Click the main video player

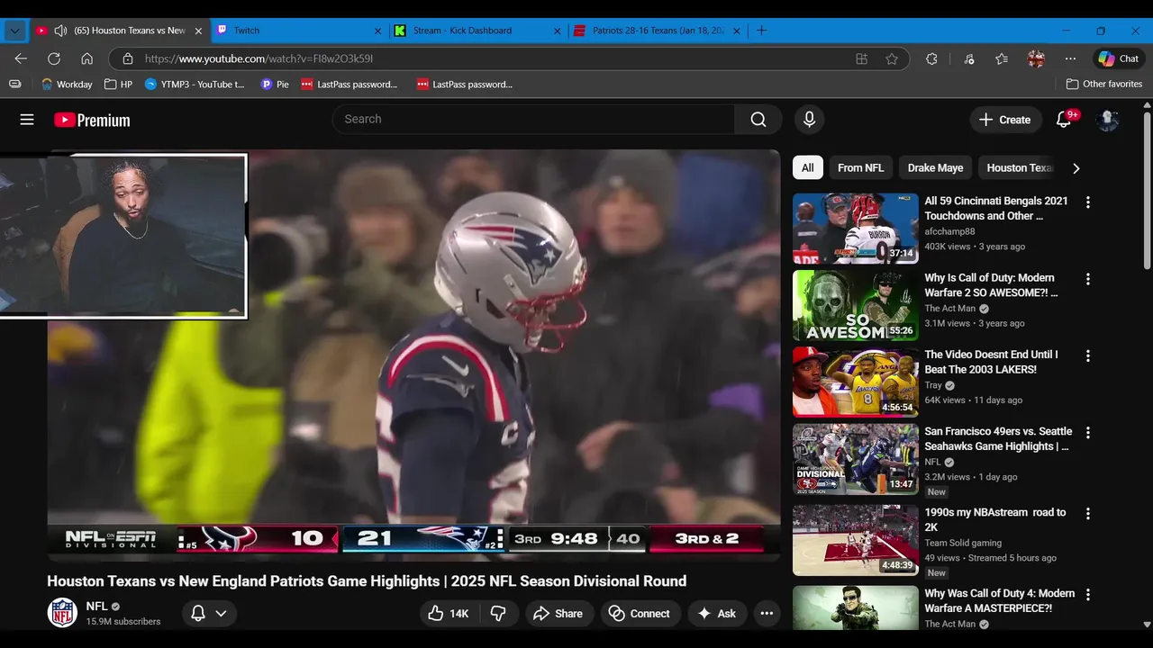coord(413,355)
